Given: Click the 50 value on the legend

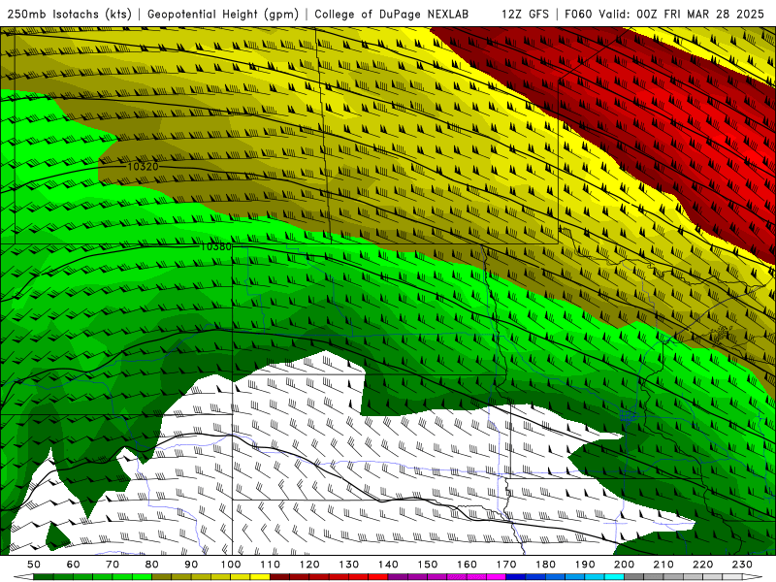Looking at the screenshot, I should (34, 565).
